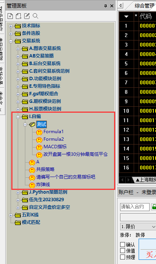Screen dimensions: 156x264
Task: Click the 五彩K线 folder icon
Action: click(x=18, y=215)
